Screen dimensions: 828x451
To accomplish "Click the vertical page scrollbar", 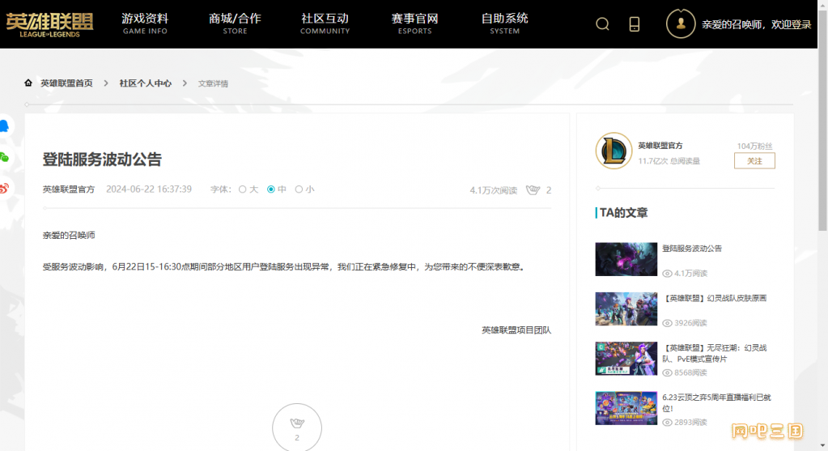I will [x=822, y=121].
